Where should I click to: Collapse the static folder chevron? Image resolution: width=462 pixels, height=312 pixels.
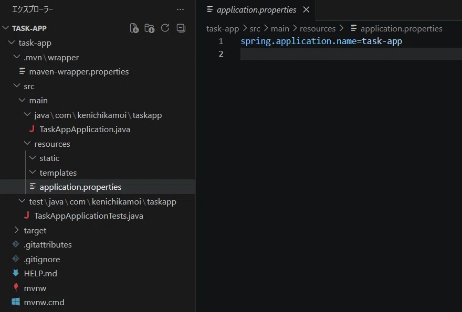[x=33, y=158]
